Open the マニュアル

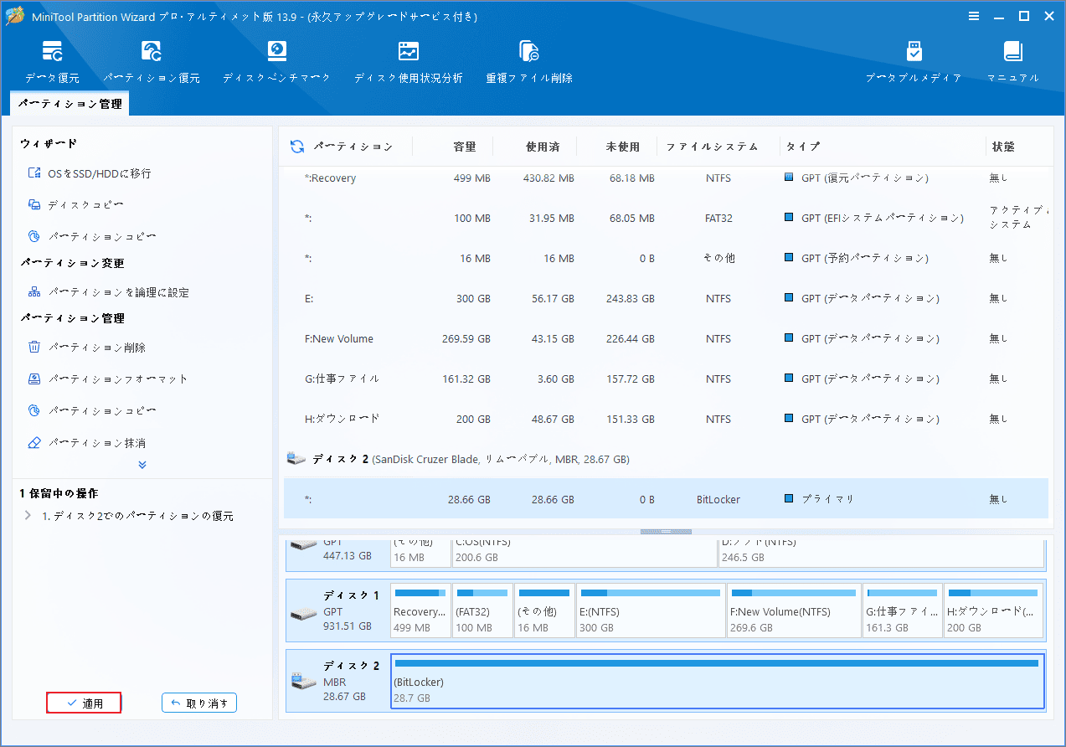click(1013, 61)
